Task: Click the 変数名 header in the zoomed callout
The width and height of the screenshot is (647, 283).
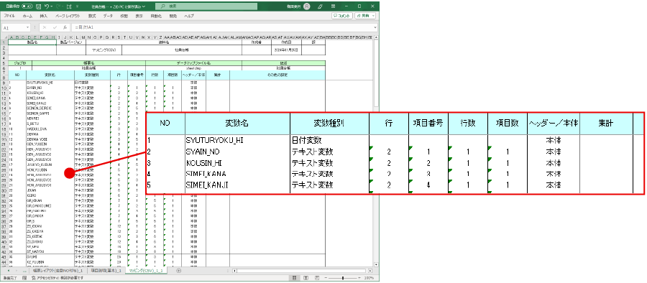Action: click(237, 124)
